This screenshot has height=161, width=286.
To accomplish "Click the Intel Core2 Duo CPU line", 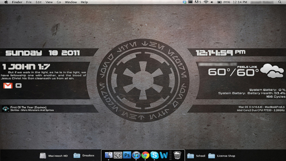I will click(261, 110).
